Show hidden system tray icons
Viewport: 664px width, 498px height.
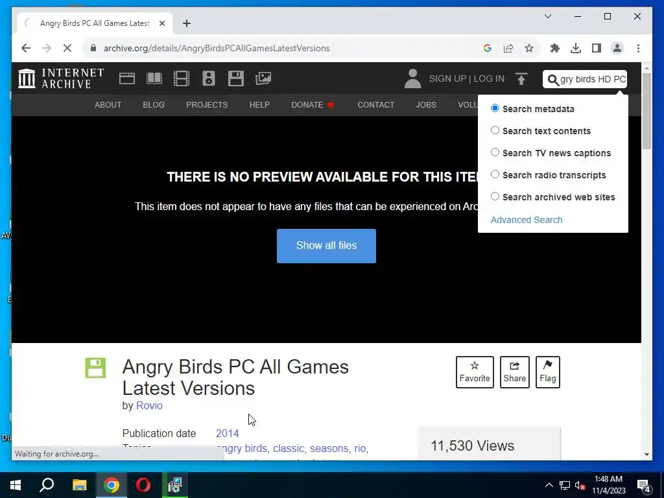pos(549,485)
